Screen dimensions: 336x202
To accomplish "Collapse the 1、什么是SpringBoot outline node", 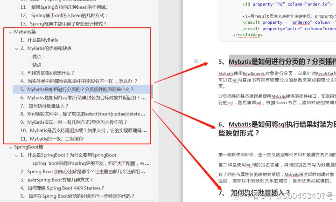I will tap(16, 155).
